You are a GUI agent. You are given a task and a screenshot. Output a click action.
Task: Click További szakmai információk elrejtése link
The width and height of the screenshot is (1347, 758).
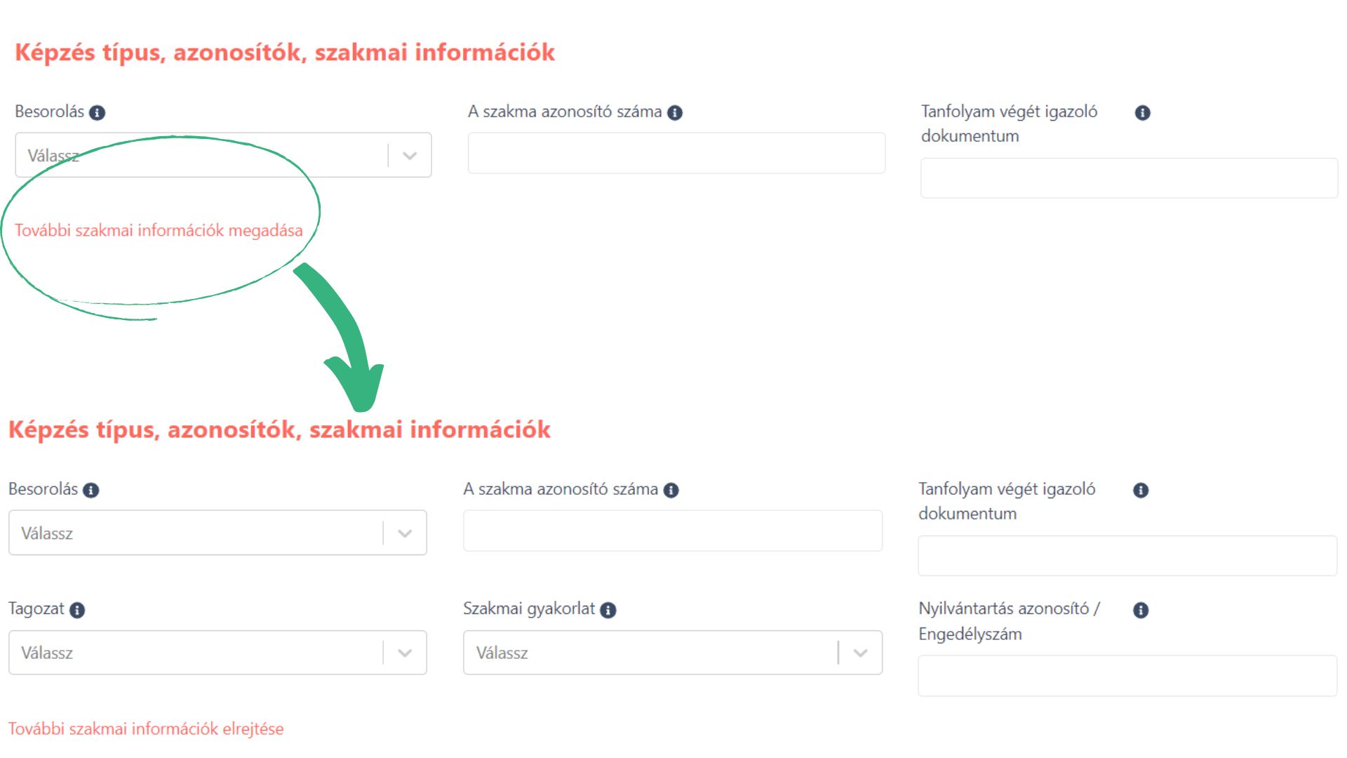(x=146, y=729)
